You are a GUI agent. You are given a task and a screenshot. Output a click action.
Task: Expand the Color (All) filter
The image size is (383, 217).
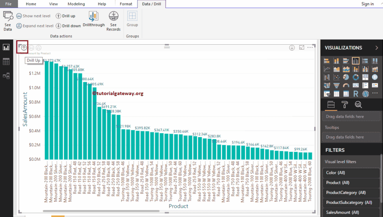351,173
